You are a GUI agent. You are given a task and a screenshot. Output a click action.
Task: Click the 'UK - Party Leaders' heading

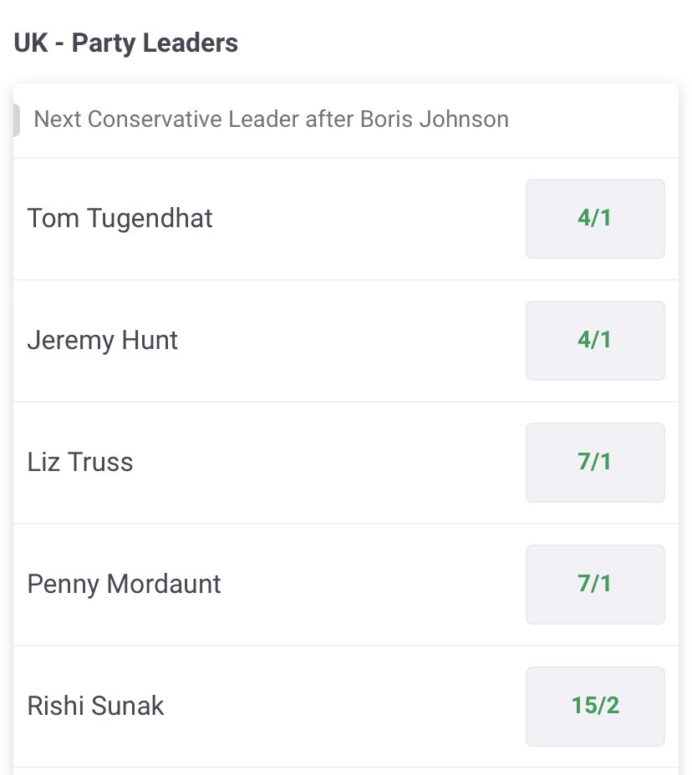[125, 43]
